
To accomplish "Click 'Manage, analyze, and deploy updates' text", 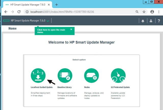I will tap(94, 96).
